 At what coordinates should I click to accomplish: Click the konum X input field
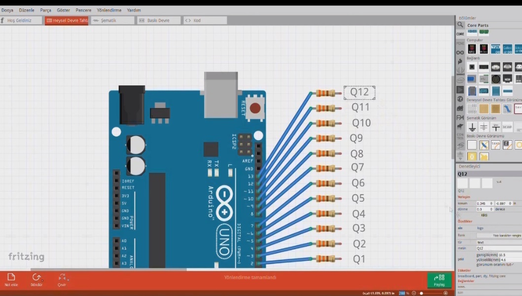click(x=483, y=203)
